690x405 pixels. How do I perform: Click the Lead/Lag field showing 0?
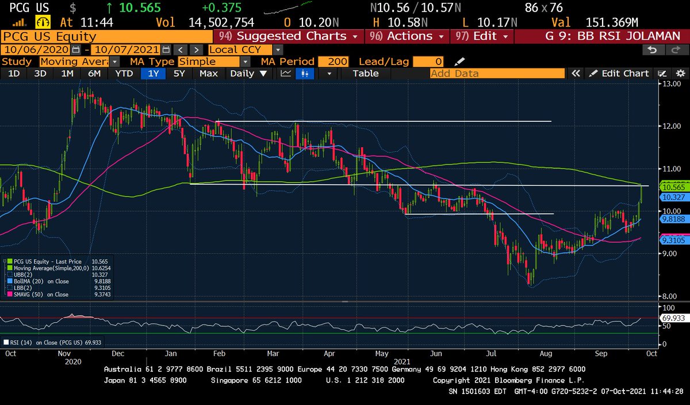coord(429,62)
